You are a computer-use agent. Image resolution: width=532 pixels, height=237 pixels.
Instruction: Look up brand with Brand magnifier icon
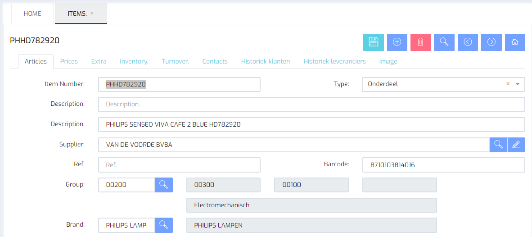[x=164, y=225]
